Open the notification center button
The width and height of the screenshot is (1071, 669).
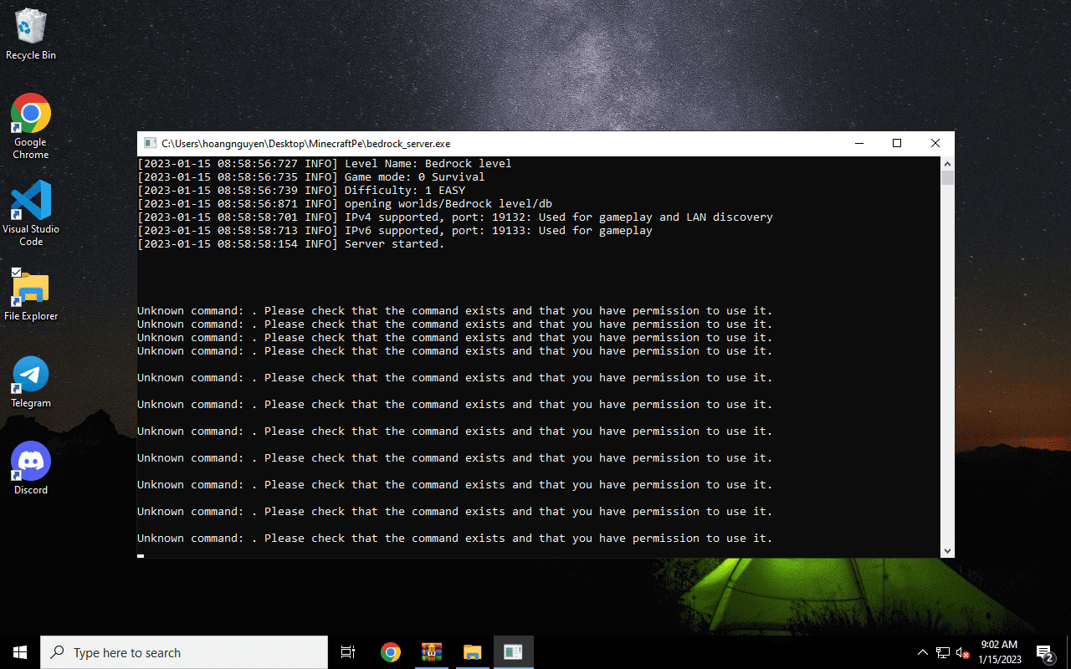click(1045, 652)
